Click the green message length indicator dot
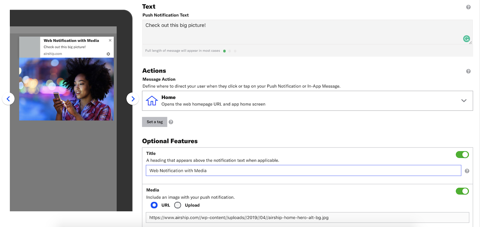This screenshot has height=227, width=480. [225, 51]
